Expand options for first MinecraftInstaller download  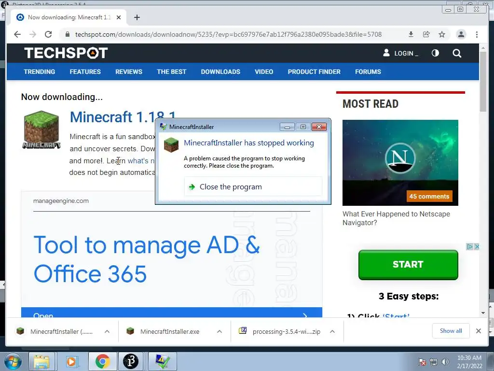click(x=107, y=331)
